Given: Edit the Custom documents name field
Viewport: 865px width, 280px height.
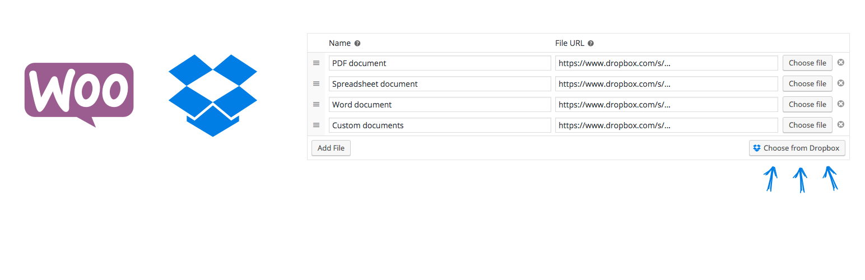Looking at the screenshot, I should click(x=440, y=125).
